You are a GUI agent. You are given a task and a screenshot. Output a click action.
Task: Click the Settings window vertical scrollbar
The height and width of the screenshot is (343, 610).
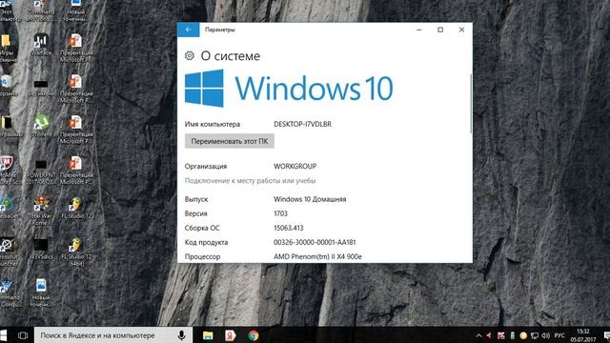[471, 104]
